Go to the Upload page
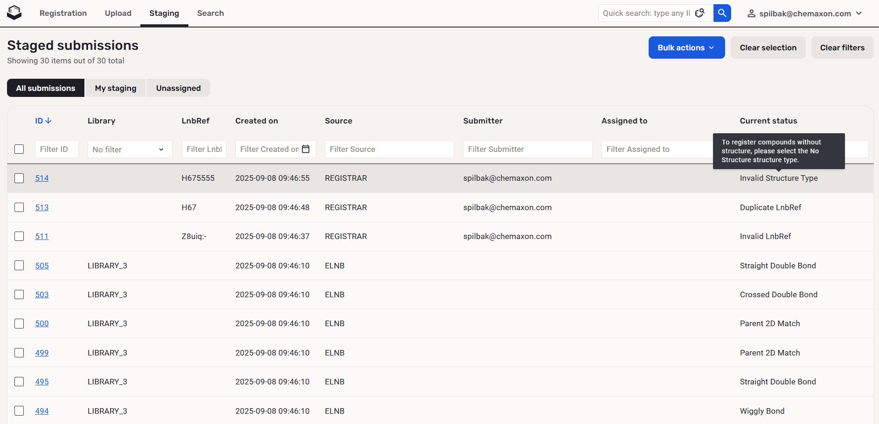 pyautogui.click(x=118, y=13)
